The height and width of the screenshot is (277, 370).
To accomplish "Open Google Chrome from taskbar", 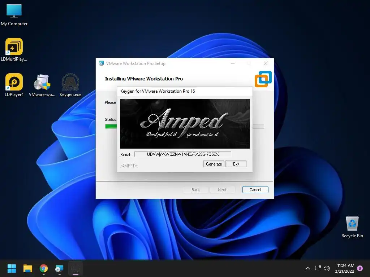I will tap(44, 268).
